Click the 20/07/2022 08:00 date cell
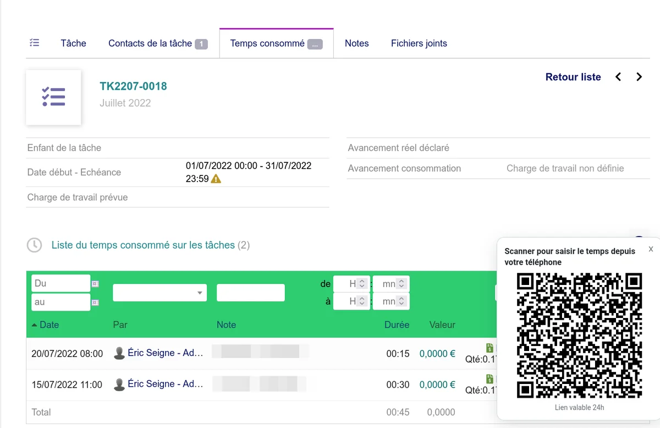This screenshot has width=660, height=428. tap(67, 354)
